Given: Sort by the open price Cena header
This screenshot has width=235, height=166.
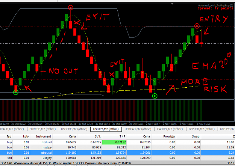Looking at the screenshot, I should pos(72,136).
